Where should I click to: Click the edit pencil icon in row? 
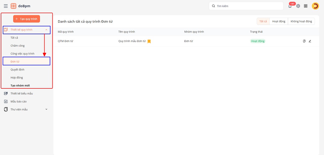click(310, 41)
